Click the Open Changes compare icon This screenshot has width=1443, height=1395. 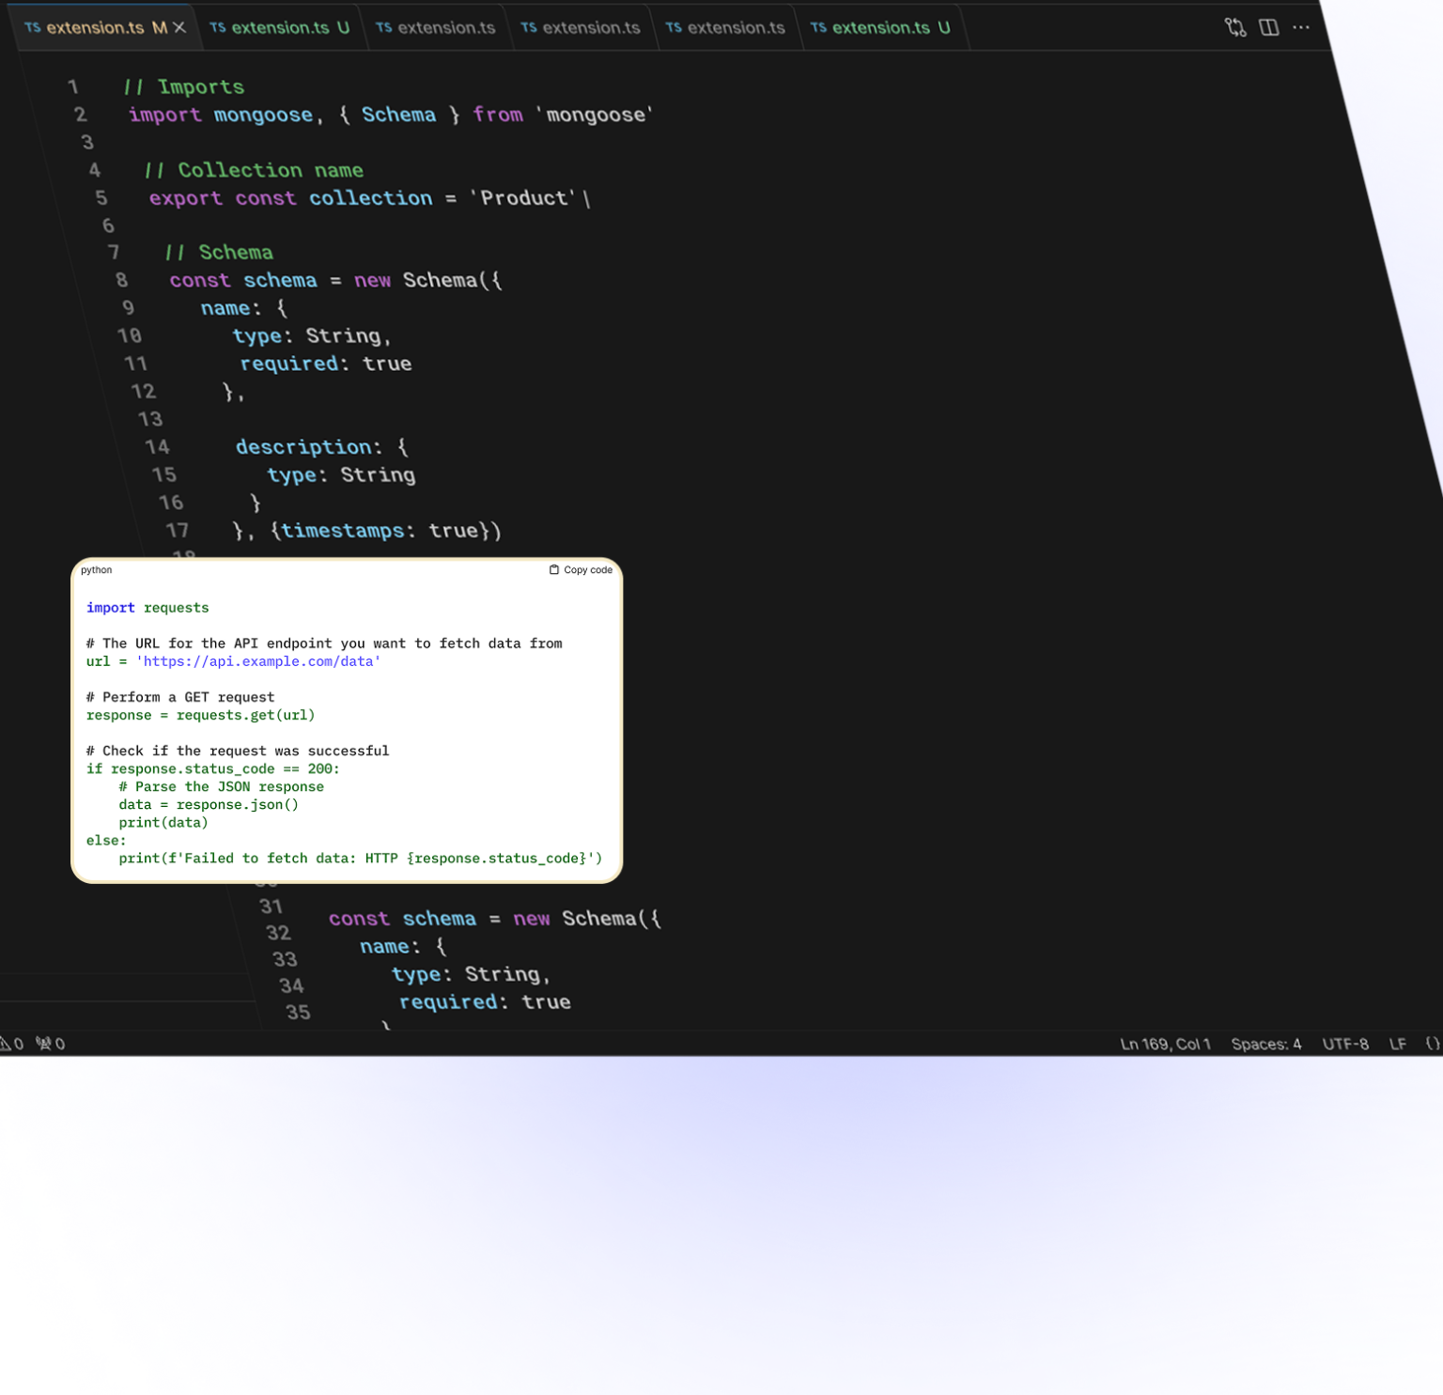click(x=1235, y=27)
